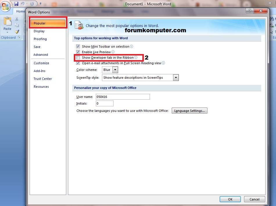Click the Undo icon in Quick Access Toolbar

tap(23, 4)
